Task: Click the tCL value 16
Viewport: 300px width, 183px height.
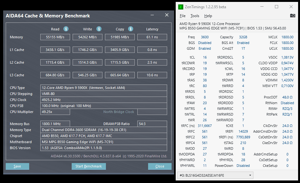Action: pyautogui.click(x=205, y=57)
